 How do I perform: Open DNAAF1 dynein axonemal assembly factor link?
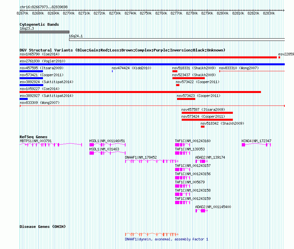pos(166,239)
